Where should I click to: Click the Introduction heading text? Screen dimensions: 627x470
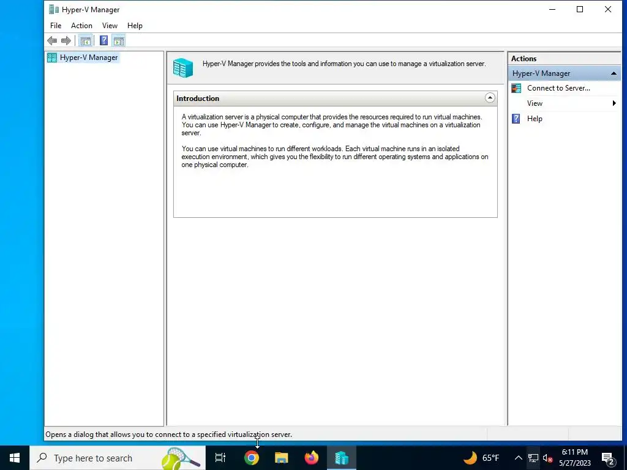pyautogui.click(x=198, y=99)
